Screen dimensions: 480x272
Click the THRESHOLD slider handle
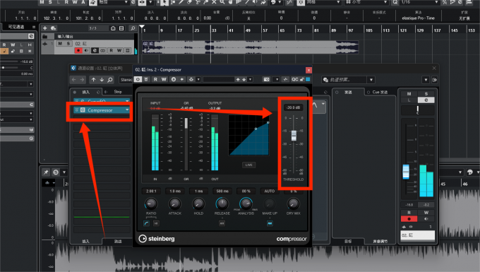click(294, 136)
